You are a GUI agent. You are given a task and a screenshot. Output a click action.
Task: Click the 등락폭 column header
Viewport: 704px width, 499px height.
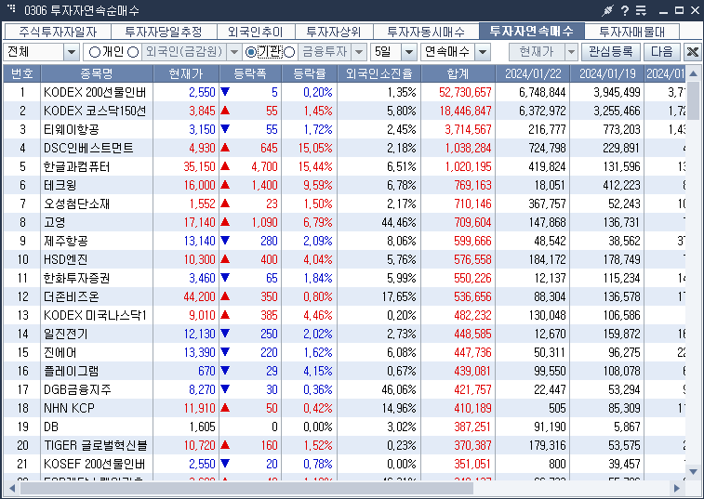click(x=250, y=73)
